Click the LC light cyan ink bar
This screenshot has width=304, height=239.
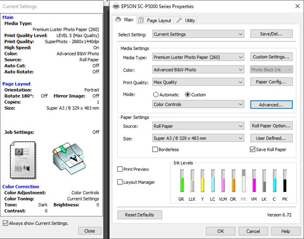[213, 181]
